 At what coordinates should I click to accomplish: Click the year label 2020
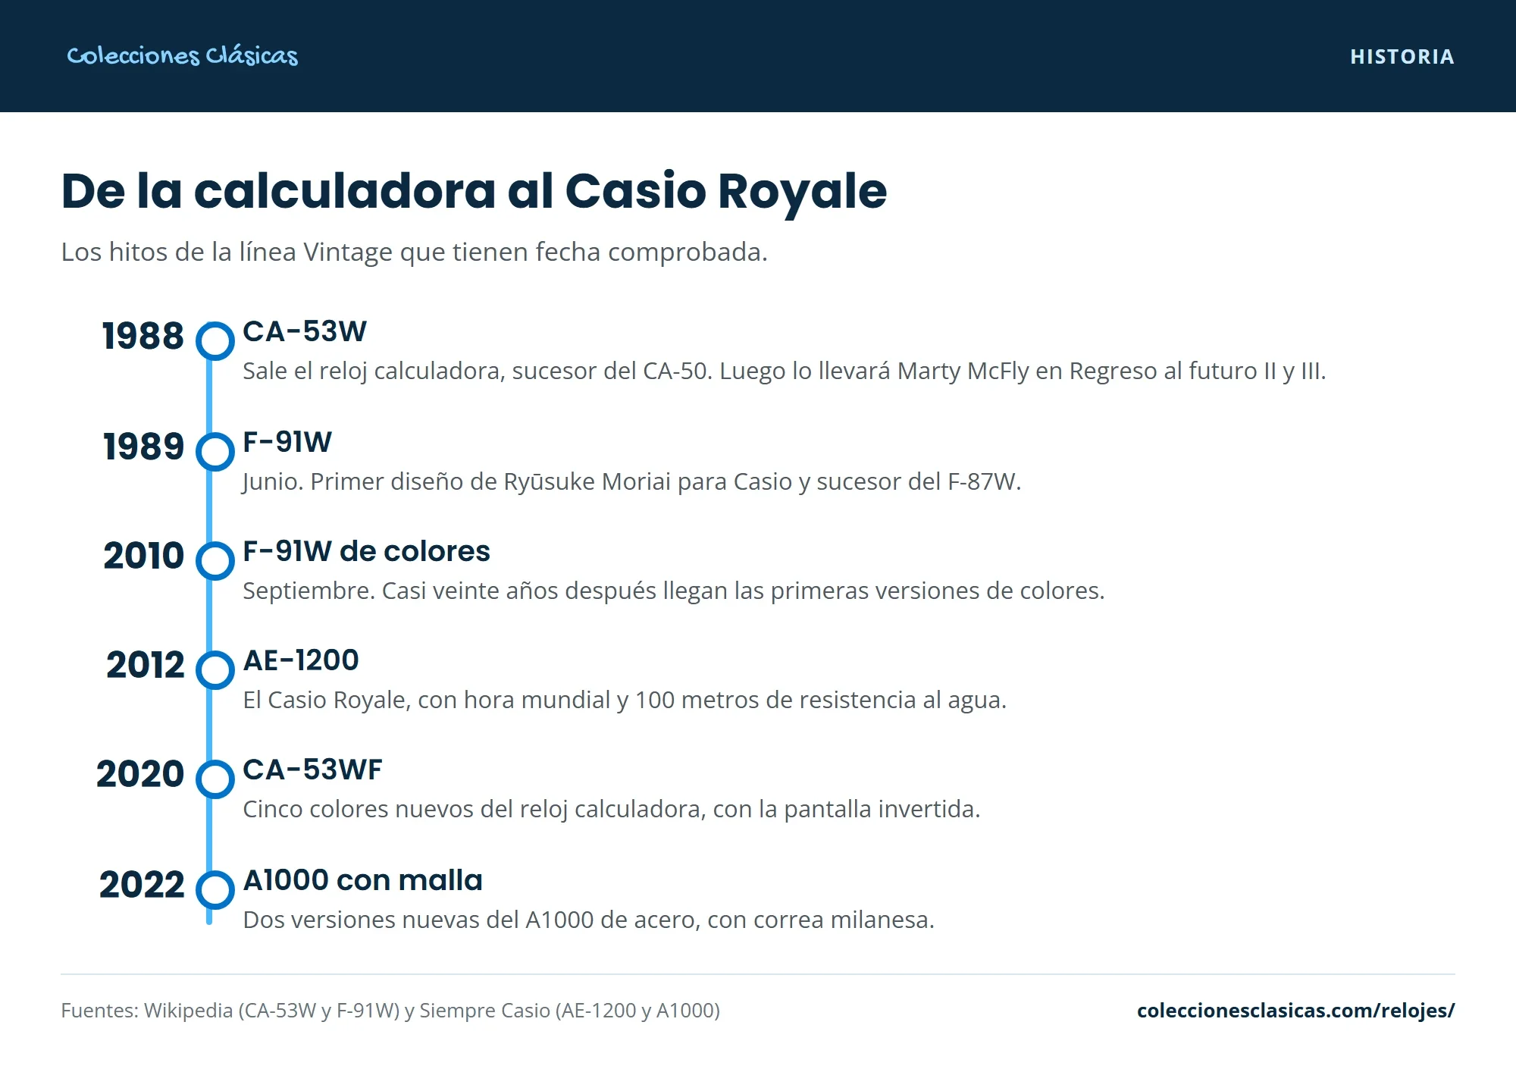pos(140,774)
